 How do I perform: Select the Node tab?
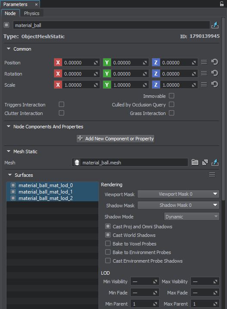[x=10, y=13]
